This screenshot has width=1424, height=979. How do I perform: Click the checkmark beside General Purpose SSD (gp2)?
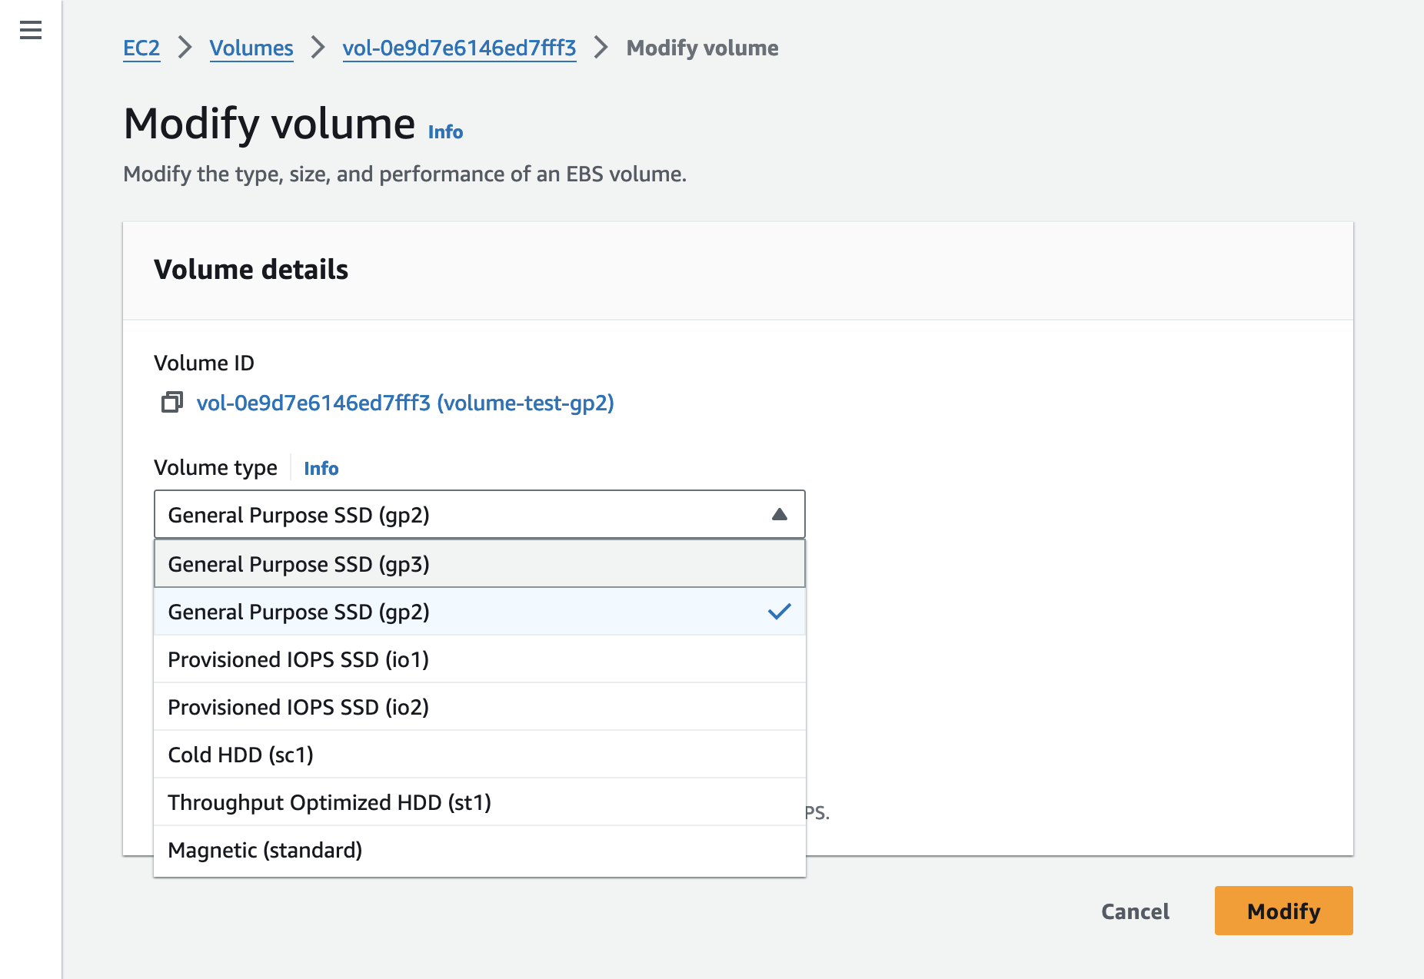pos(779,612)
